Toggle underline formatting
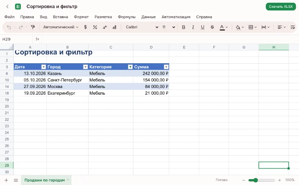Viewport: 299px width, 185px height. pos(203,27)
